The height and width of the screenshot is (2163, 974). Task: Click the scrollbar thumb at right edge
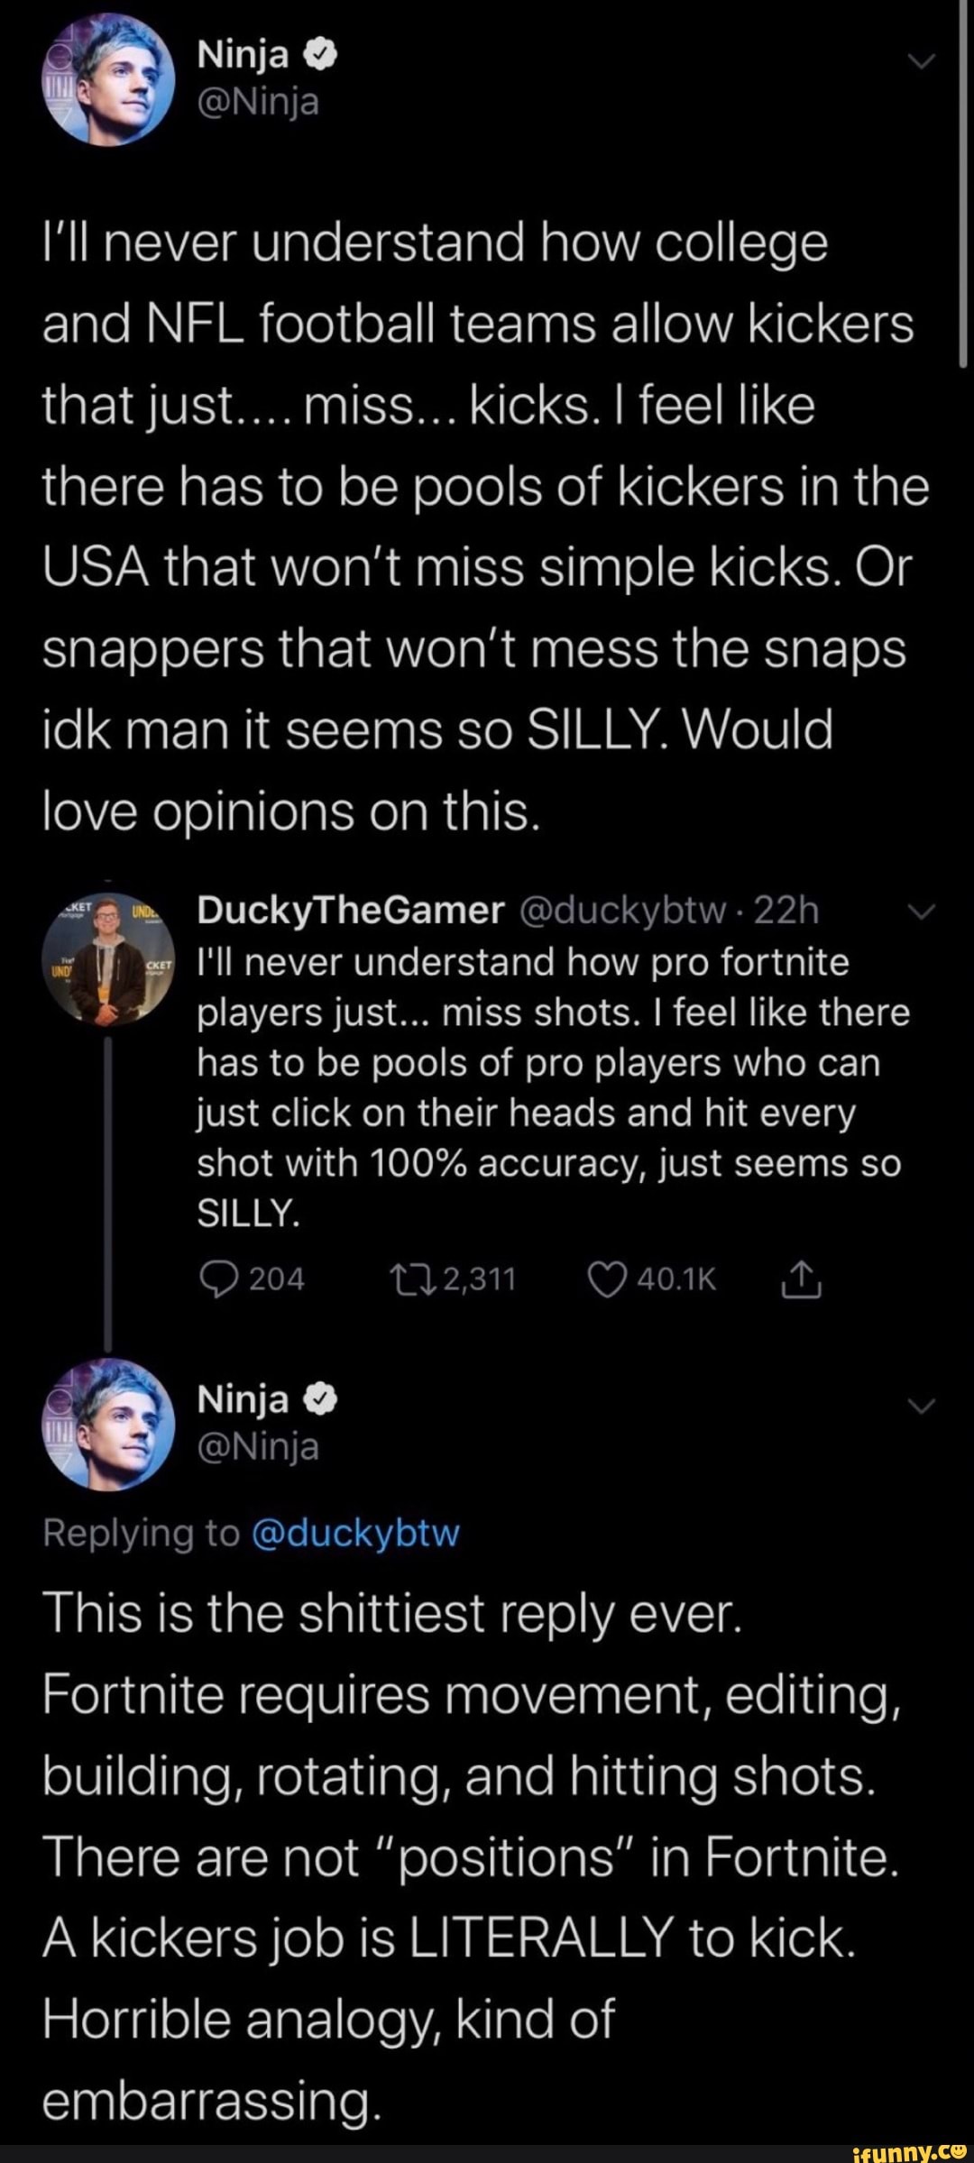point(964,180)
